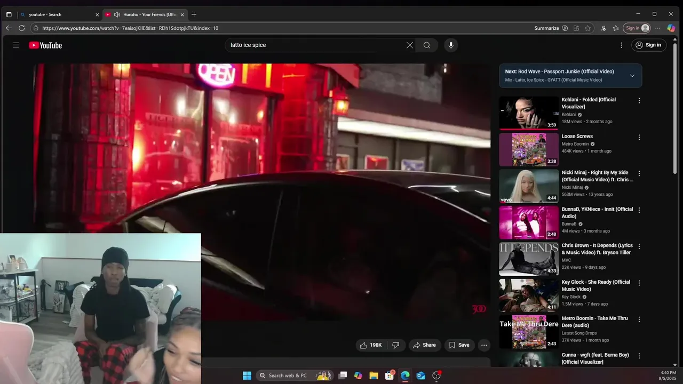The height and width of the screenshot is (384, 683).
Task: Play Metro Boomin - Take Me Thru Dere title
Action: pos(594,322)
